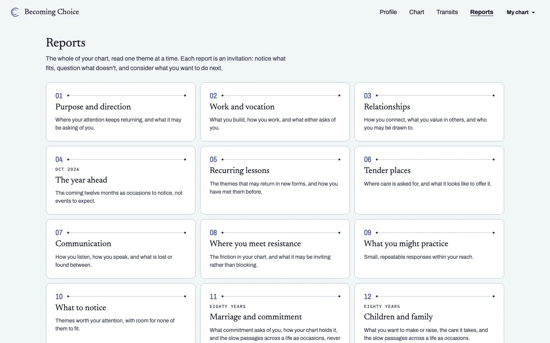Click EIGHTY YEARS label above Children and family
The image size is (550, 343).
coord(382,306)
